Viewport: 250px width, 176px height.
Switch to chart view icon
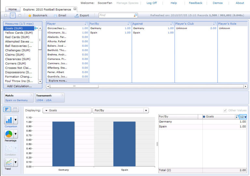tap(7, 109)
